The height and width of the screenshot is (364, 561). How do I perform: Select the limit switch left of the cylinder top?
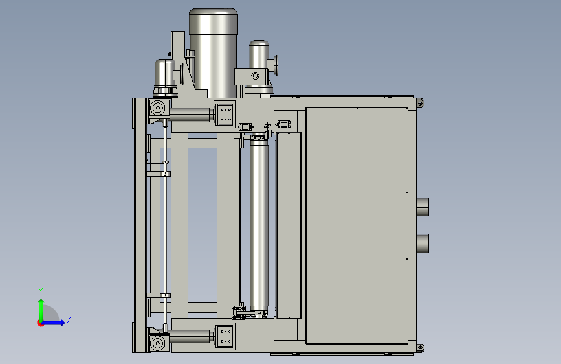point(245,127)
